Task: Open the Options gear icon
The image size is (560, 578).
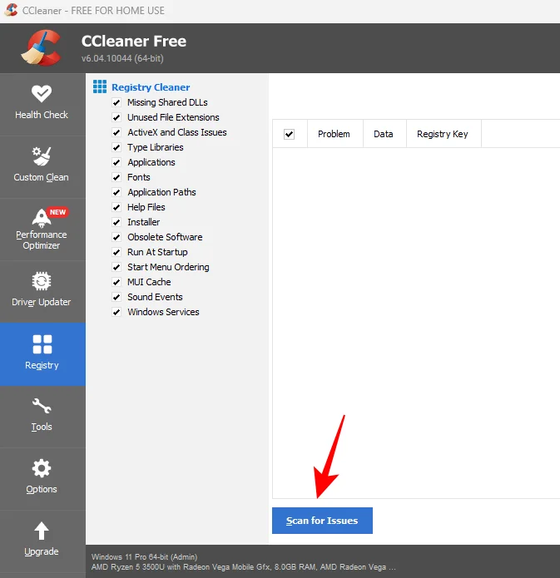Action: coord(42,468)
